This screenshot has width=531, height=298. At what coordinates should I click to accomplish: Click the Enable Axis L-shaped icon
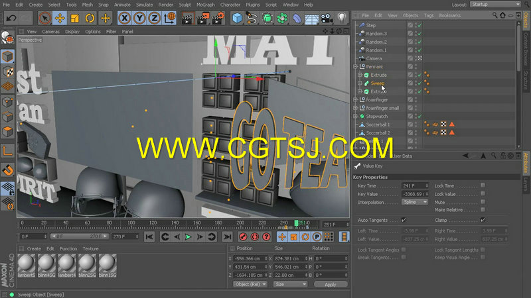[7, 151]
